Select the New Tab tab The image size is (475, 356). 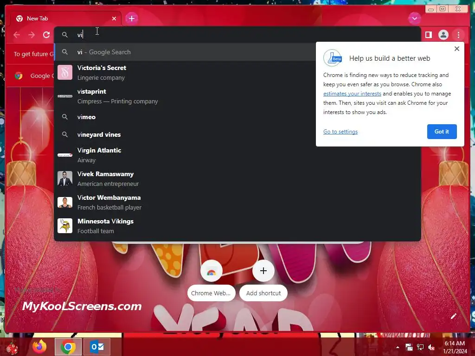[66, 19]
